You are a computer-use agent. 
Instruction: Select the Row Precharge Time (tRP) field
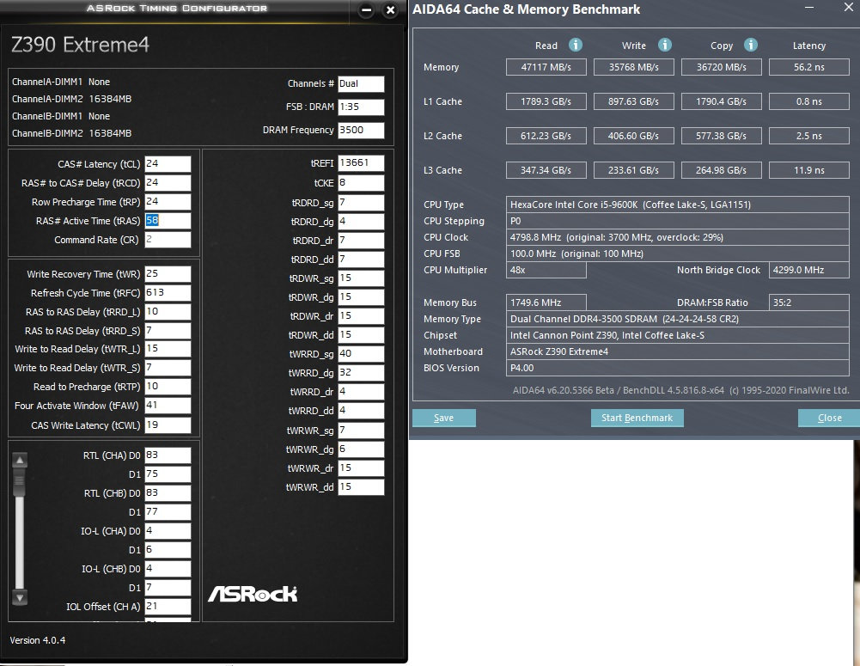tap(168, 201)
